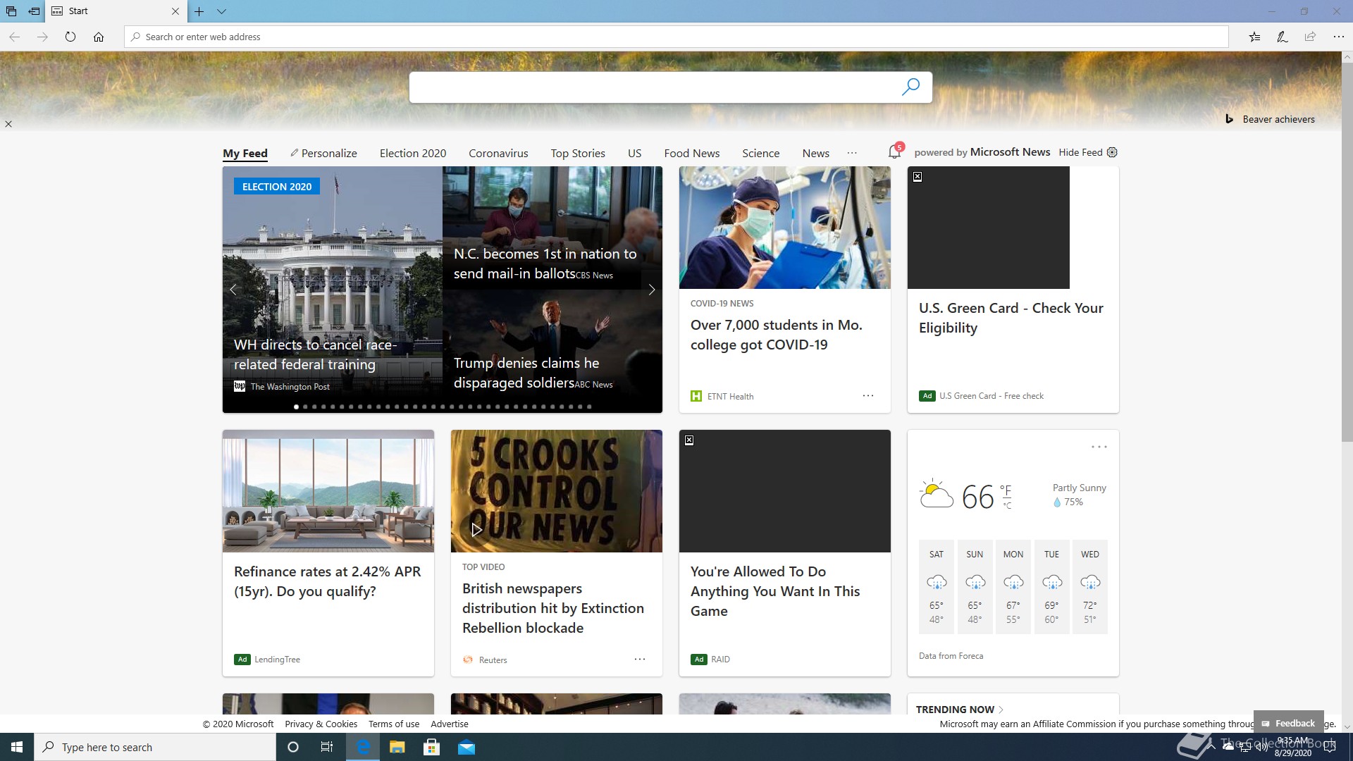Click the Bing search magnifier icon

910,87
